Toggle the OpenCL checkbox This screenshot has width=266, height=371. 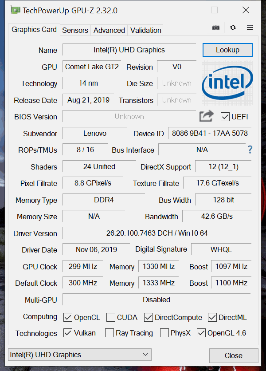[x=68, y=317]
